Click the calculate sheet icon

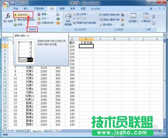click(153, 23)
